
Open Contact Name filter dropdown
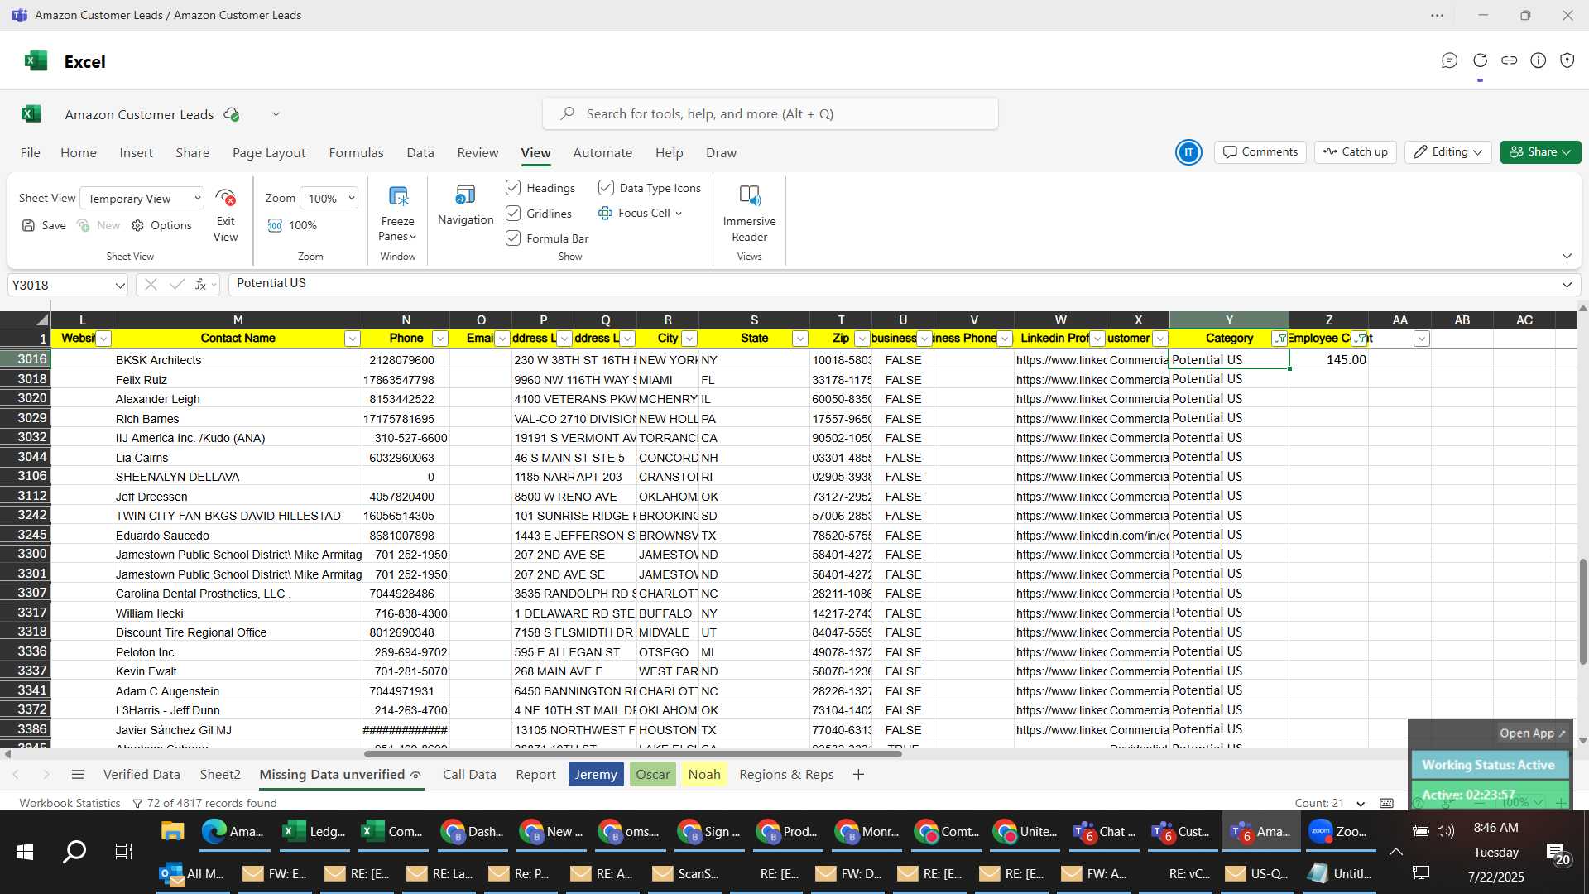point(352,339)
